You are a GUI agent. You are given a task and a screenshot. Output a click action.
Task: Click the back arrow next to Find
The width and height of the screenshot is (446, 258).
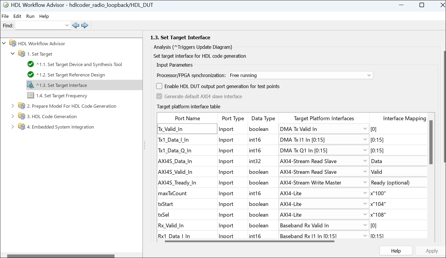pos(76,26)
